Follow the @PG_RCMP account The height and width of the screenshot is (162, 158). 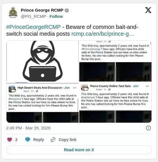point(56,16)
